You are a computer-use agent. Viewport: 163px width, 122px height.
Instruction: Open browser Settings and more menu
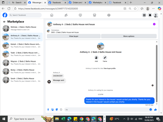coord(153,8)
